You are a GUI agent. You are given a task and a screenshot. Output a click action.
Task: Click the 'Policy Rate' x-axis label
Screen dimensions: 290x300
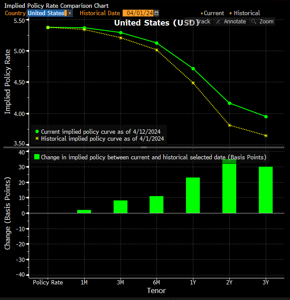pos(48,282)
